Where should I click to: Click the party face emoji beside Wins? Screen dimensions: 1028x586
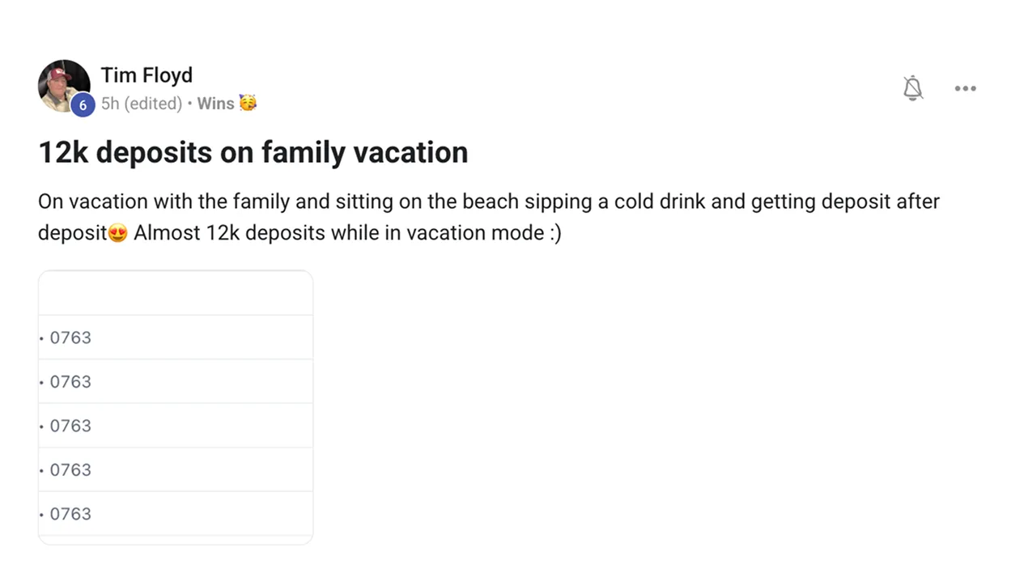point(248,104)
